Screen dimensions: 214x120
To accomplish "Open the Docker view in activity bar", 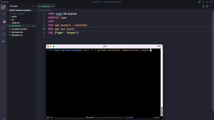I will [3, 41].
